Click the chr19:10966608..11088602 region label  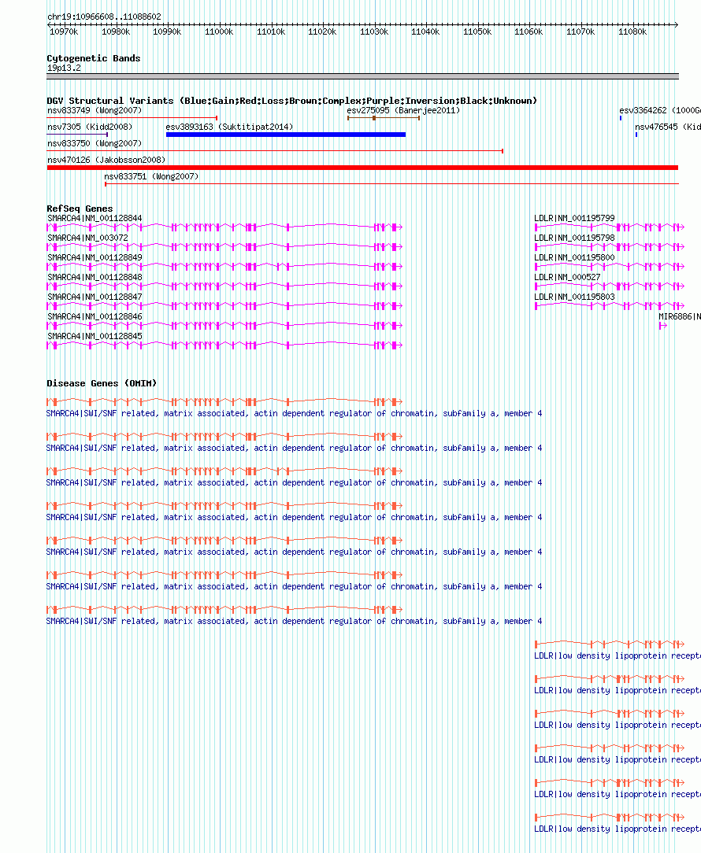point(104,17)
